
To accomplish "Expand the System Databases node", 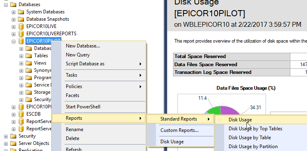I will (13, 12).
